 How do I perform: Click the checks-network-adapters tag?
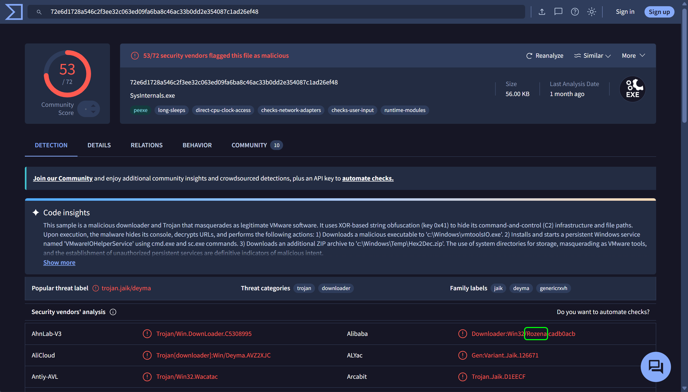pos(291,110)
